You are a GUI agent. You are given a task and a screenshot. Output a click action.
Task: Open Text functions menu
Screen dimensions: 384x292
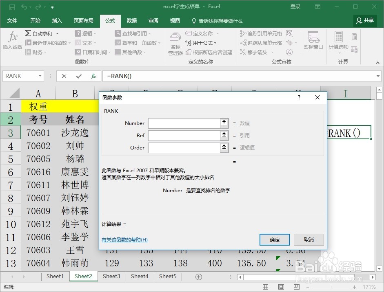tap(85, 43)
